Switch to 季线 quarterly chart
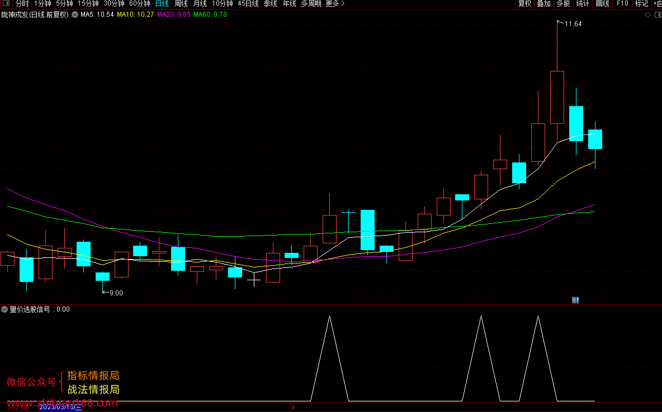The height and width of the screenshot is (412, 662). [x=270, y=4]
